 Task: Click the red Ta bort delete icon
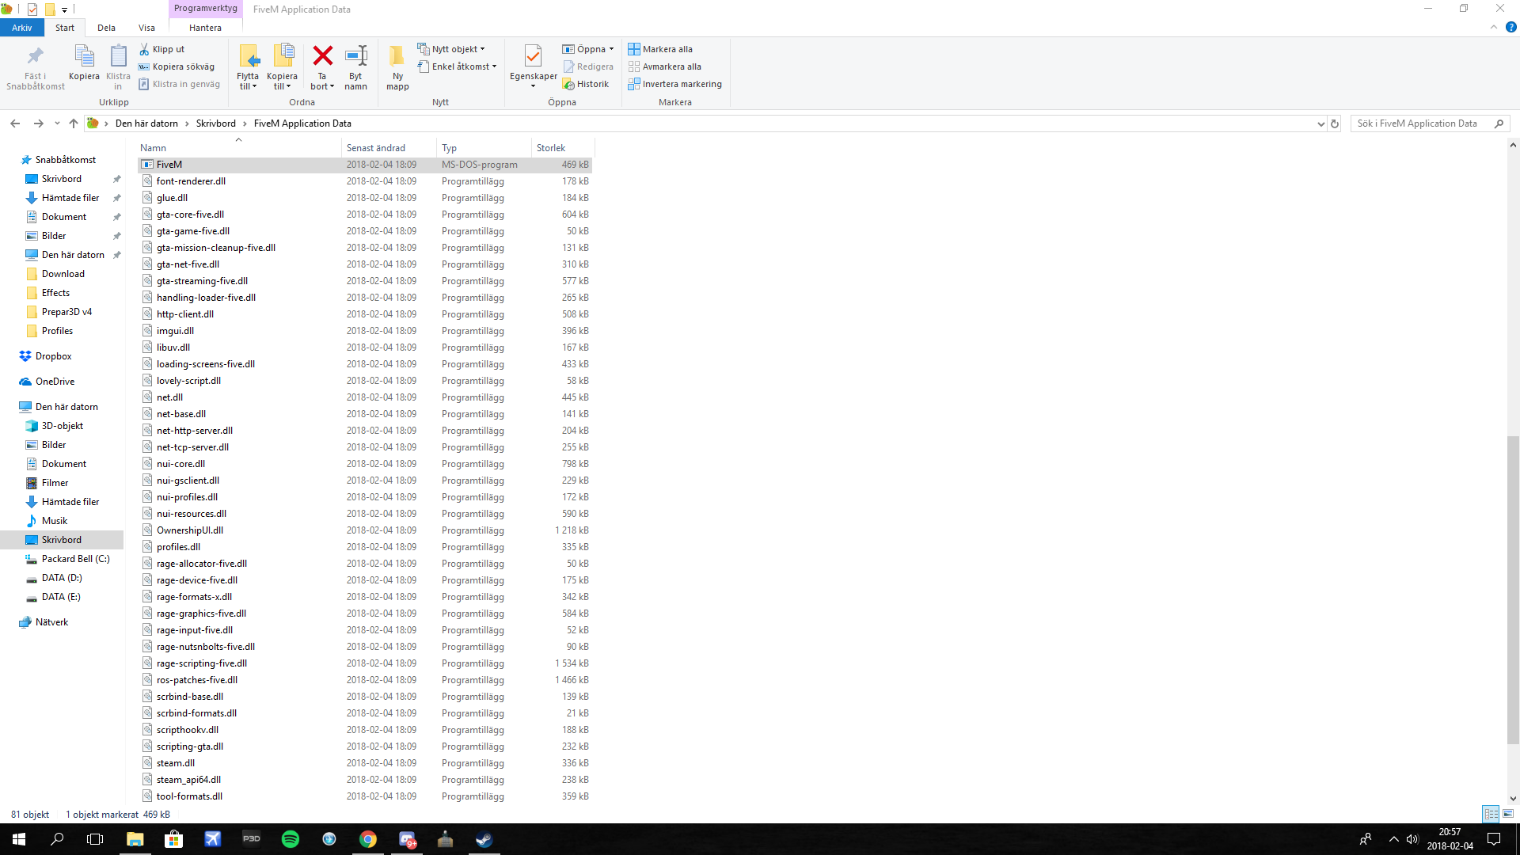[x=322, y=57]
